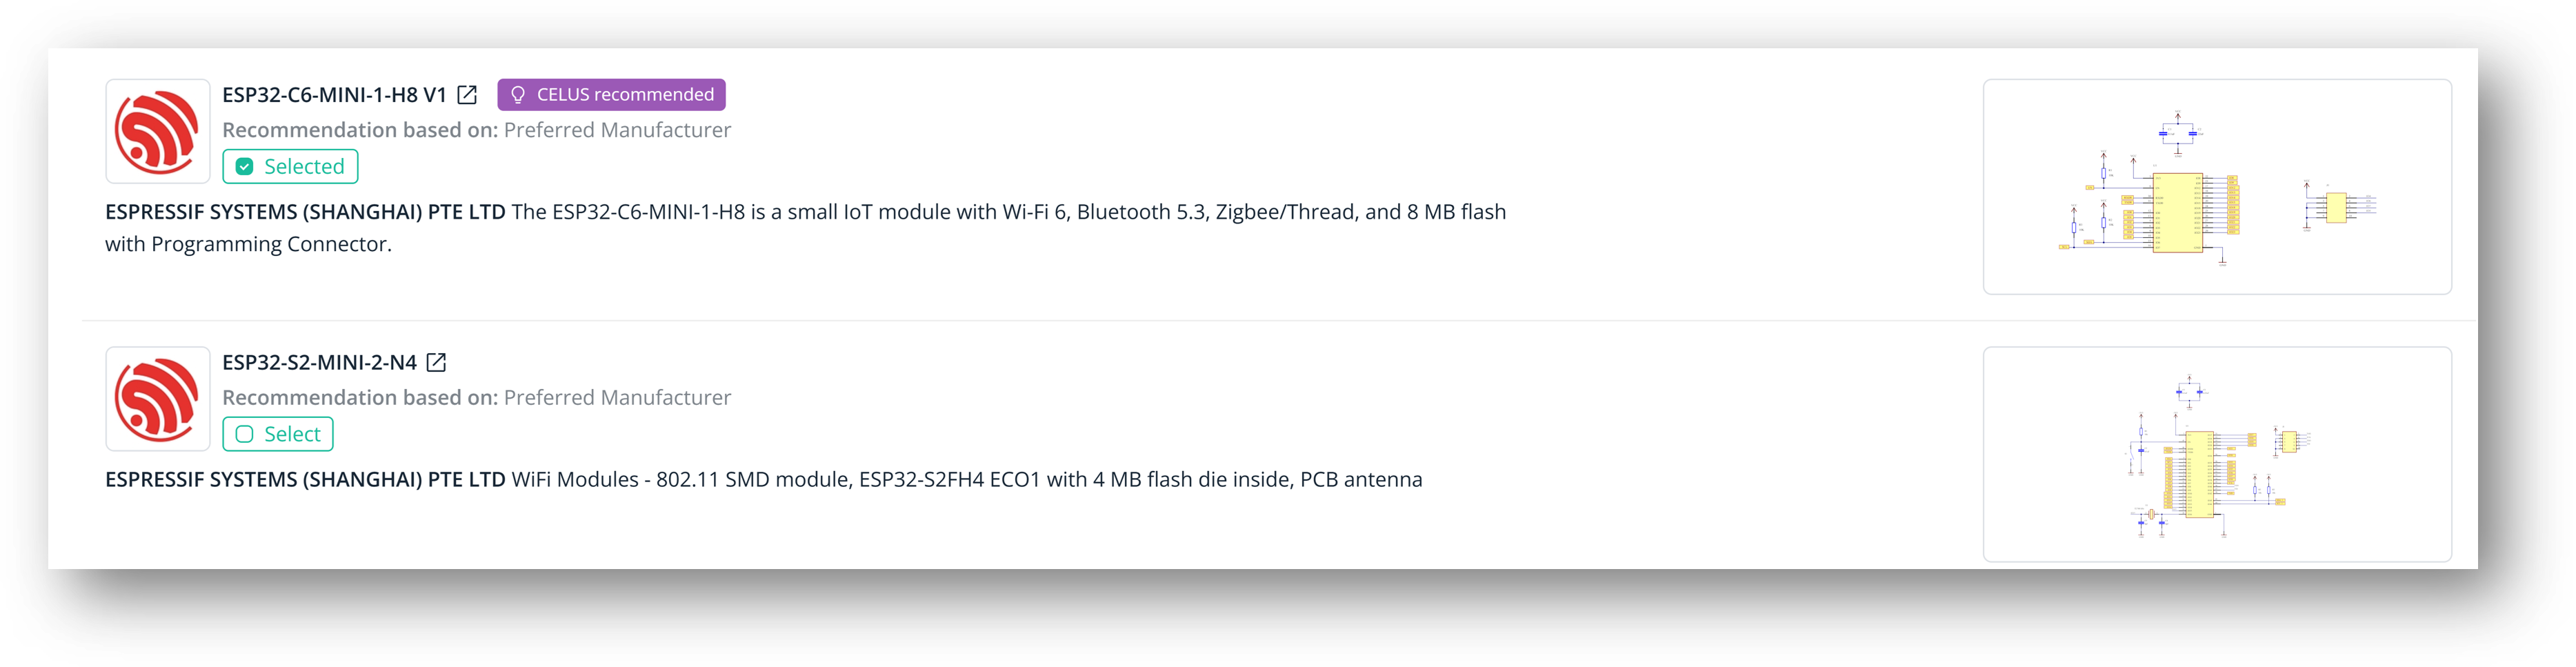Screen dimensions: 2576x667
Task: Click the 802.11 SMD module description text
Action: (966, 480)
